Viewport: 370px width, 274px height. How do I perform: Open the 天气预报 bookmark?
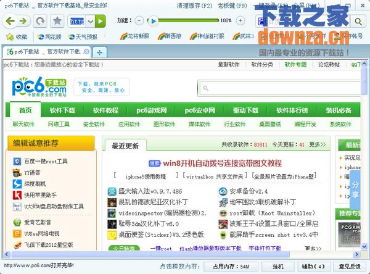[83, 37]
